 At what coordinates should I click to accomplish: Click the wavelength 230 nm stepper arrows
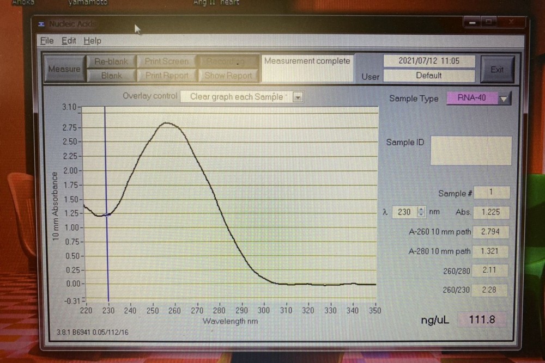coord(421,212)
